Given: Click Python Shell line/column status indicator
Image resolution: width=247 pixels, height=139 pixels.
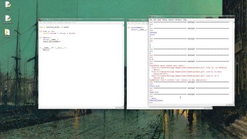Looking at the screenshot, I should (x=230, y=105).
